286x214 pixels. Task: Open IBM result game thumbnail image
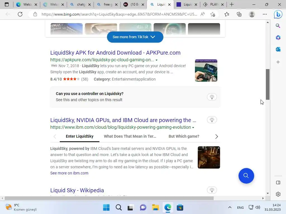pos(209,157)
